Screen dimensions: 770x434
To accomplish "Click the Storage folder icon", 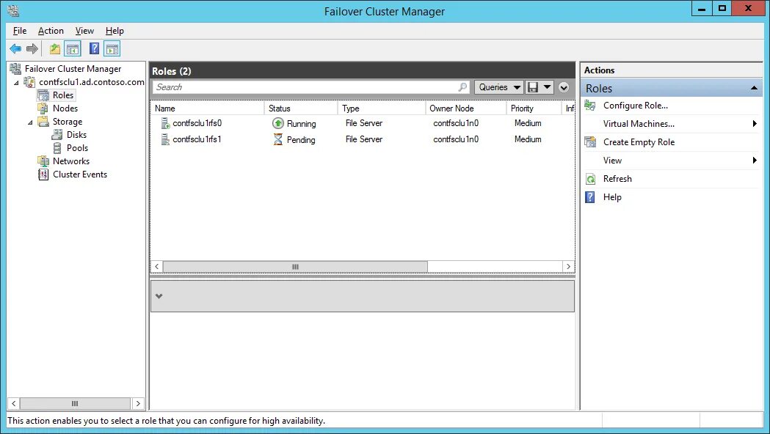I will [44, 121].
